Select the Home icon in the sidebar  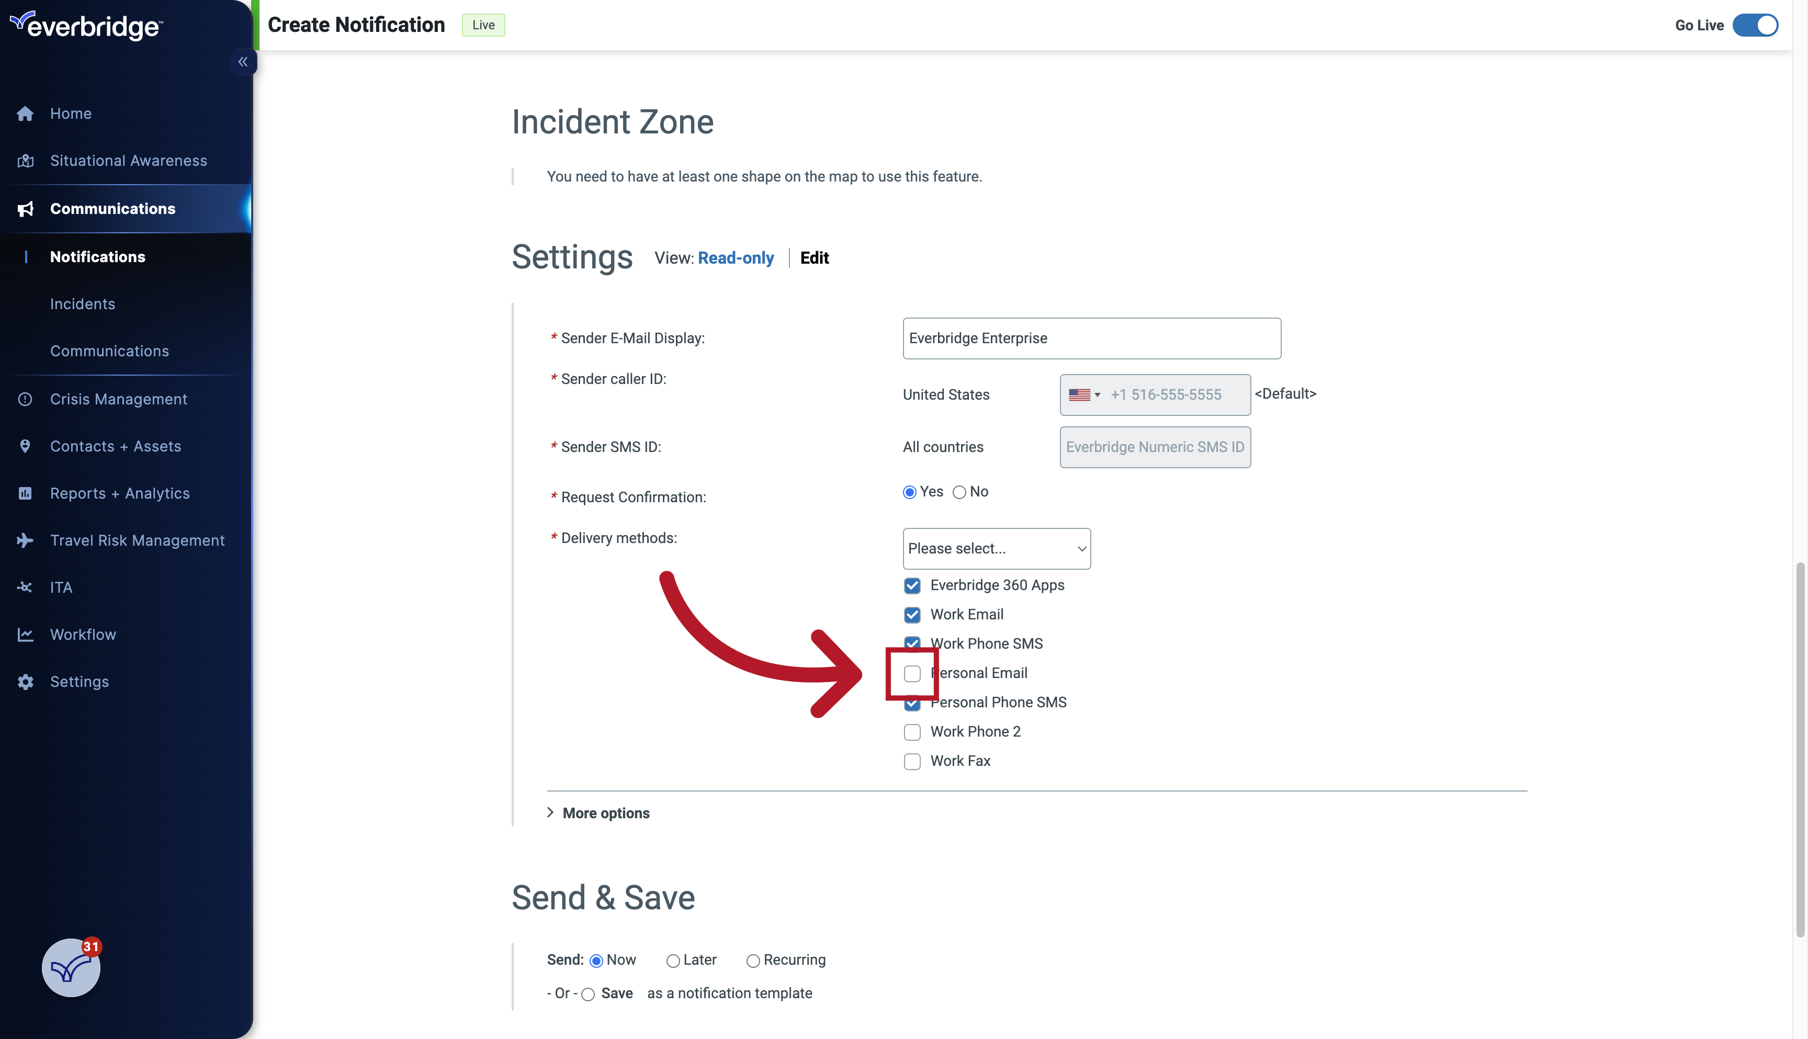25,113
